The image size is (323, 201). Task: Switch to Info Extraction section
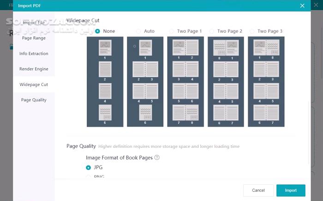coord(34,54)
